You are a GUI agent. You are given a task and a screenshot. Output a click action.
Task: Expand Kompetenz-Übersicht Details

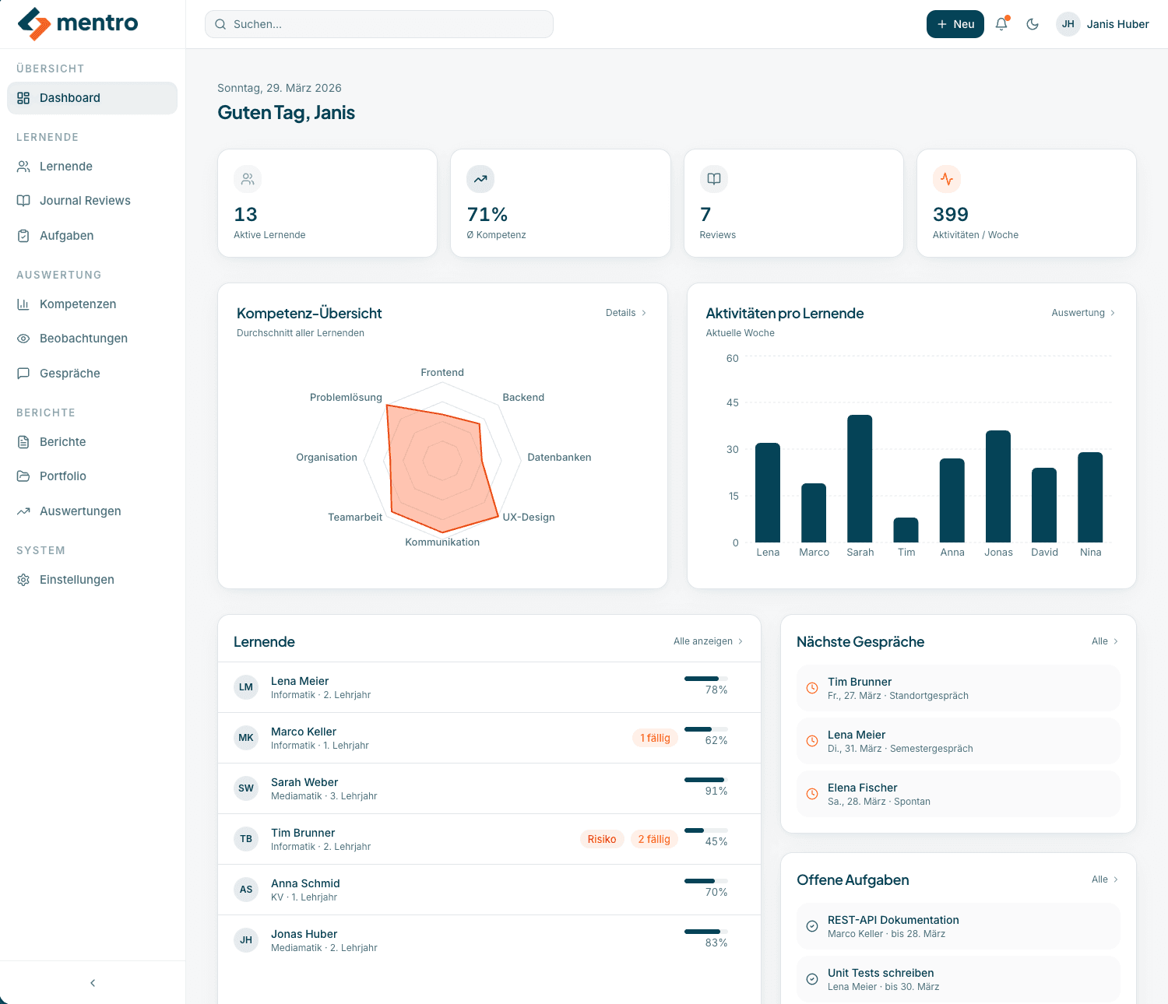[625, 312]
